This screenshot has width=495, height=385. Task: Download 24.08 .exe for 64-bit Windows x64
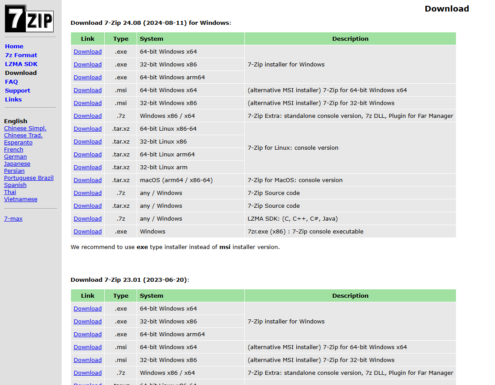[x=87, y=52]
